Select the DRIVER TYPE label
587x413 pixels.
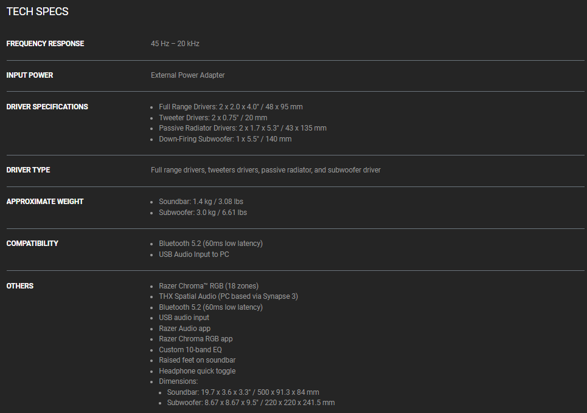click(x=28, y=170)
